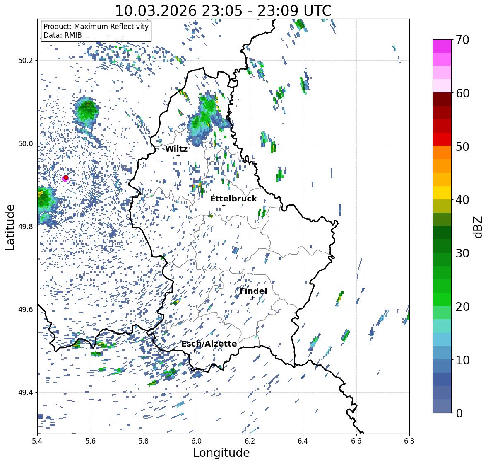Click the Longitude axis label
Image resolution: width=488 pixels, height=463 pixels.
click(221, 453)
